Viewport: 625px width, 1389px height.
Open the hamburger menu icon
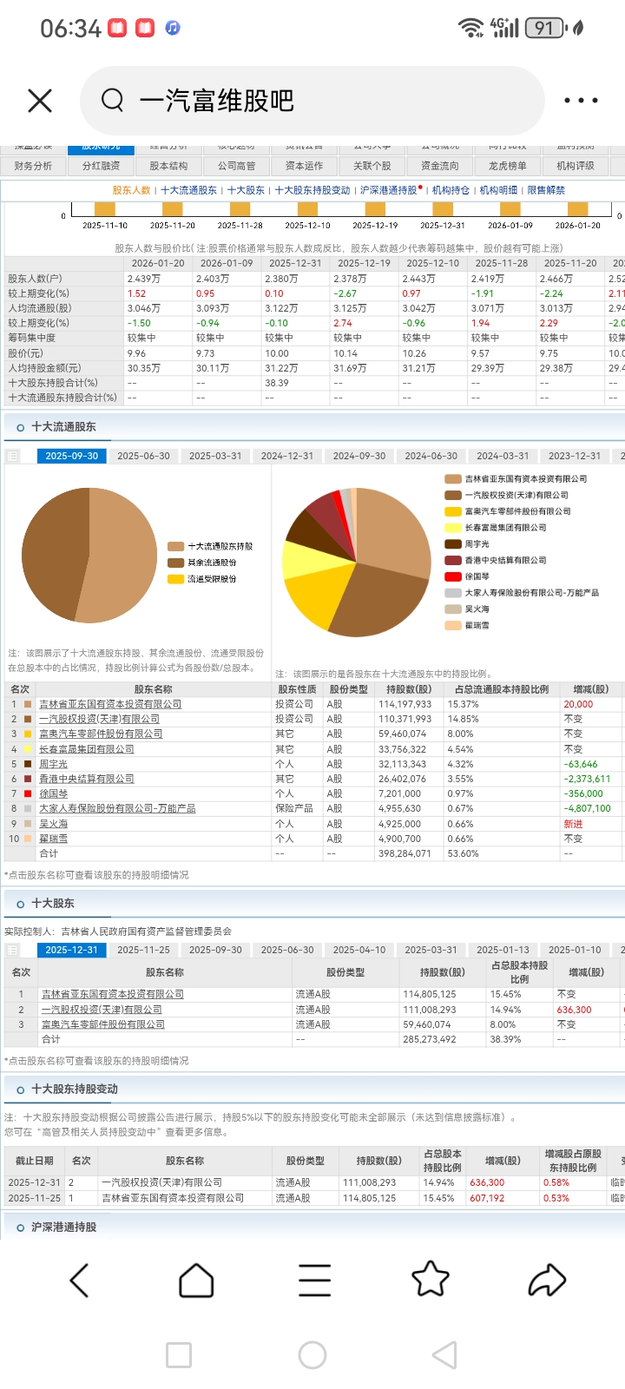click(314, 1280)
